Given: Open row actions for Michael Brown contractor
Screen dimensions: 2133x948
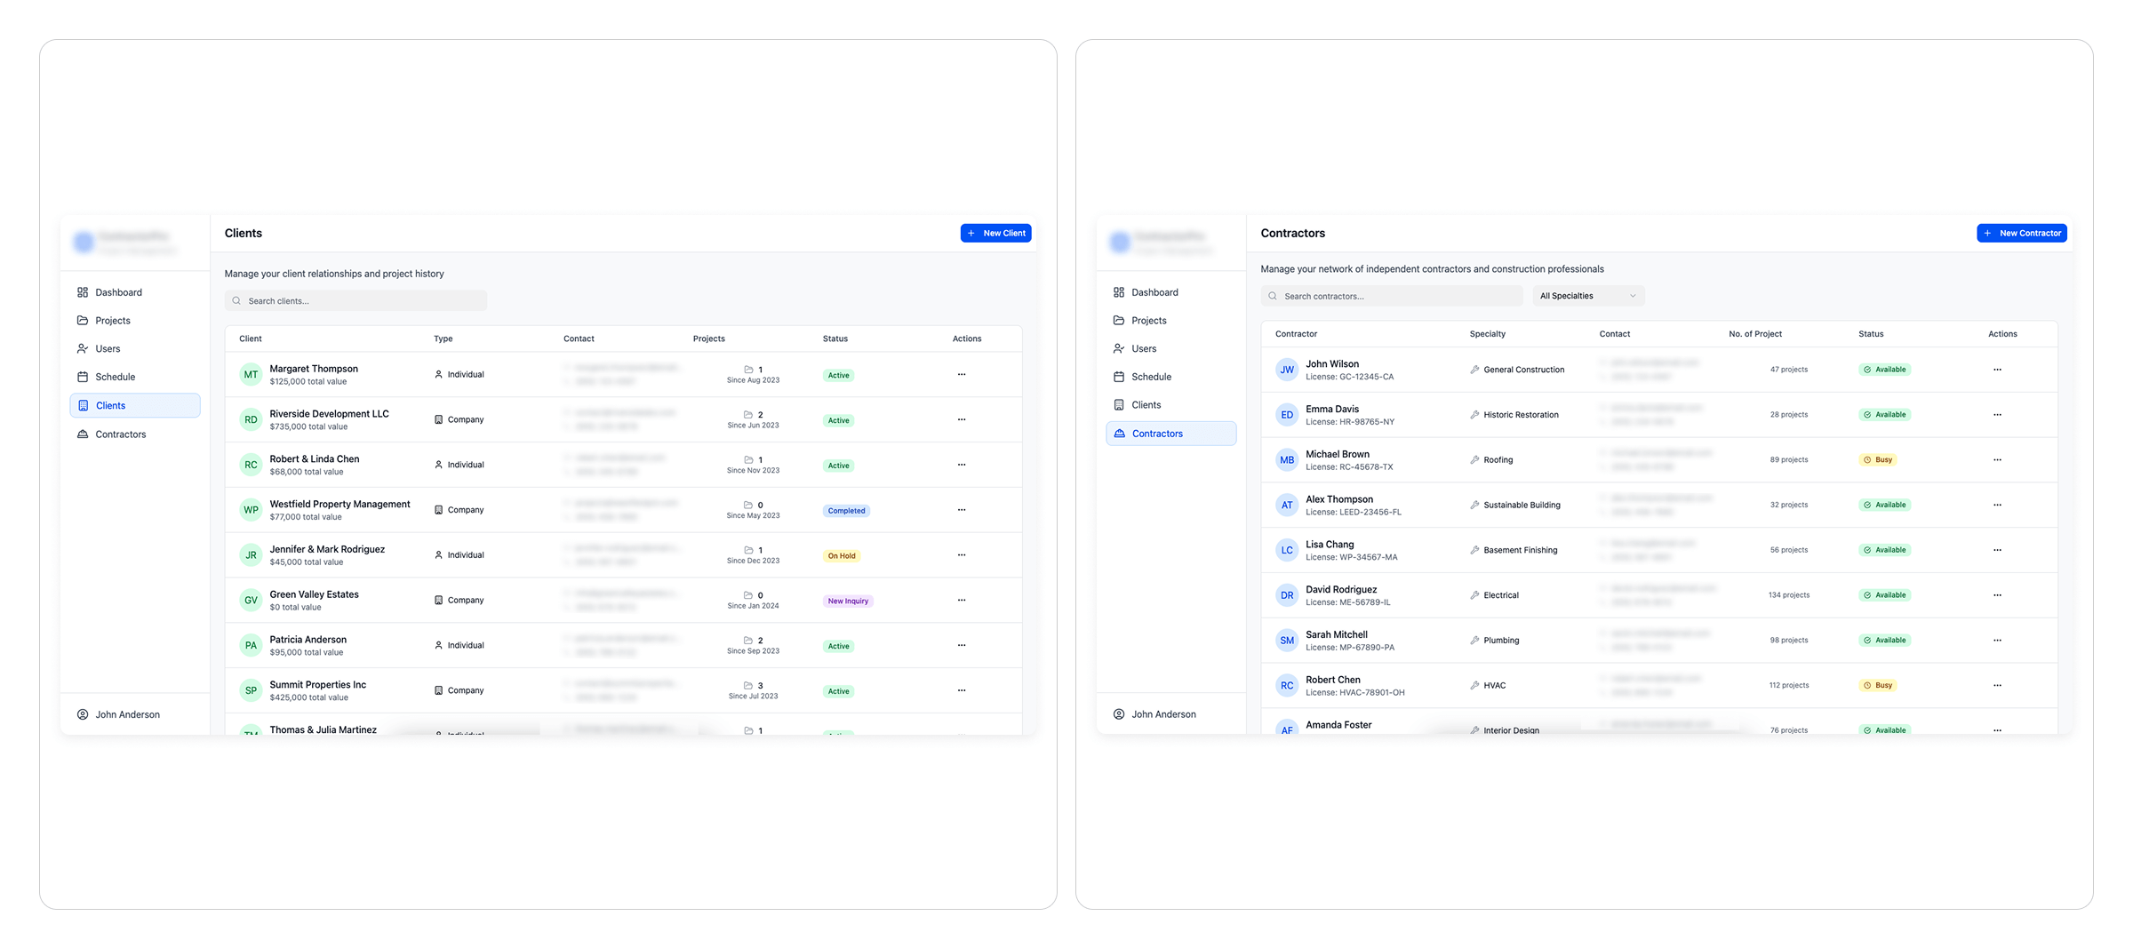Looking at the screenshot, I should click(x=1996, y=460).
